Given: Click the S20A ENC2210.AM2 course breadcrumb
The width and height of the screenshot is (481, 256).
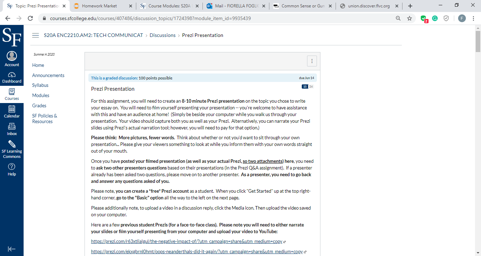Looking at the screenshot, I should (93, 35).
